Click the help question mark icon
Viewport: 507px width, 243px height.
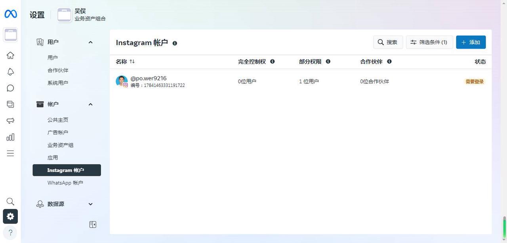11,232
